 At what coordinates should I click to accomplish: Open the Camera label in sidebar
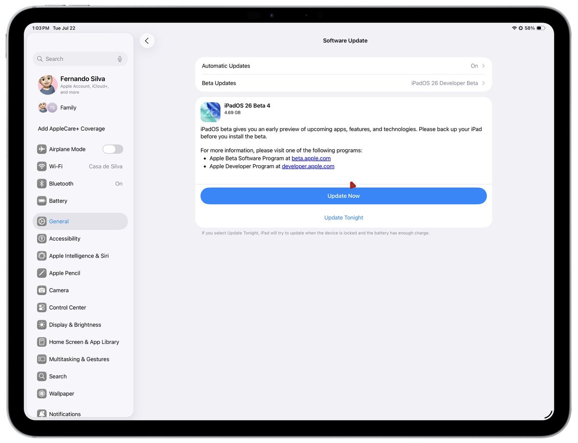coord(59,290)
